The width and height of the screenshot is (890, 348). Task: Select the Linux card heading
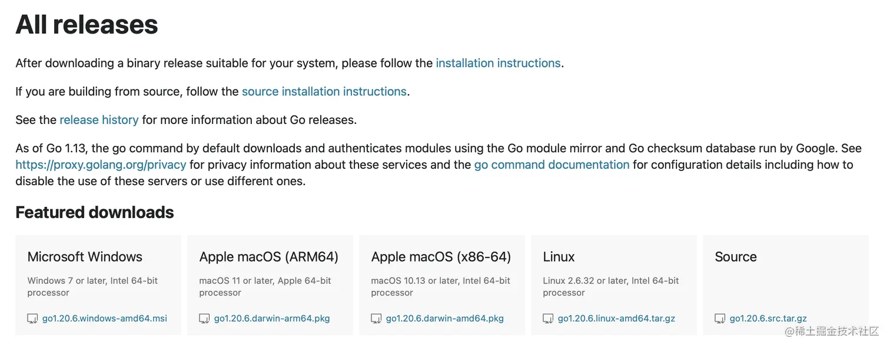point(559,257)
